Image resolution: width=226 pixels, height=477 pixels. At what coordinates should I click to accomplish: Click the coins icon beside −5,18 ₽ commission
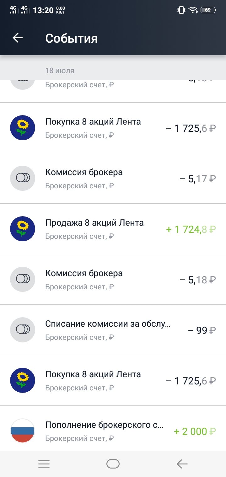pyautogui.click(x=23, y=279)
